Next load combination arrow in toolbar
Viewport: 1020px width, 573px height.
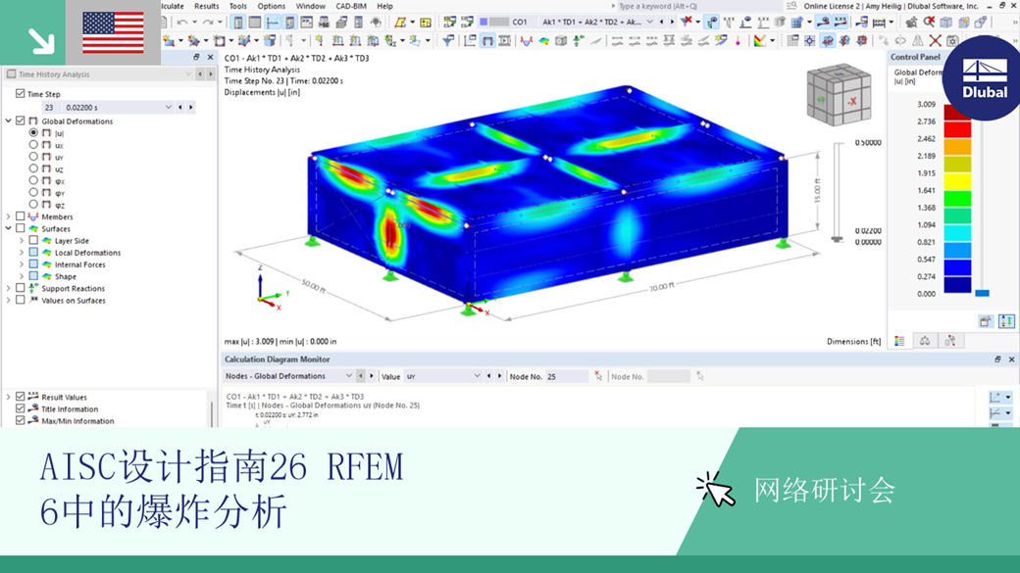(x=672, y=23)
